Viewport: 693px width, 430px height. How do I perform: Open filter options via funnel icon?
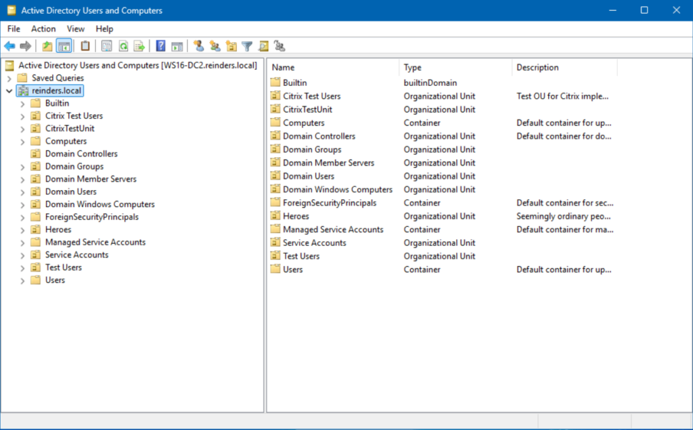(247, 46)
